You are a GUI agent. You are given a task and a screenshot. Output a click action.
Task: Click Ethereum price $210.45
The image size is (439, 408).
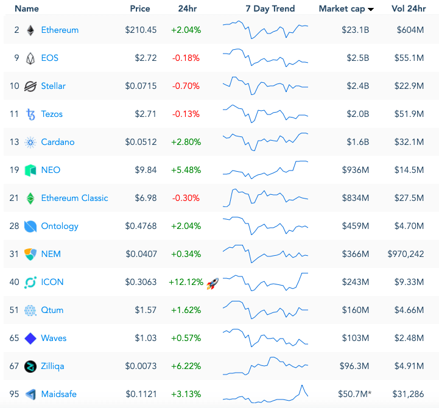(x=141, y=30)
